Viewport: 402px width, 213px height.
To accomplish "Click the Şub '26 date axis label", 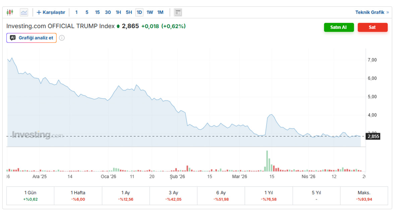I will [177, 176].
